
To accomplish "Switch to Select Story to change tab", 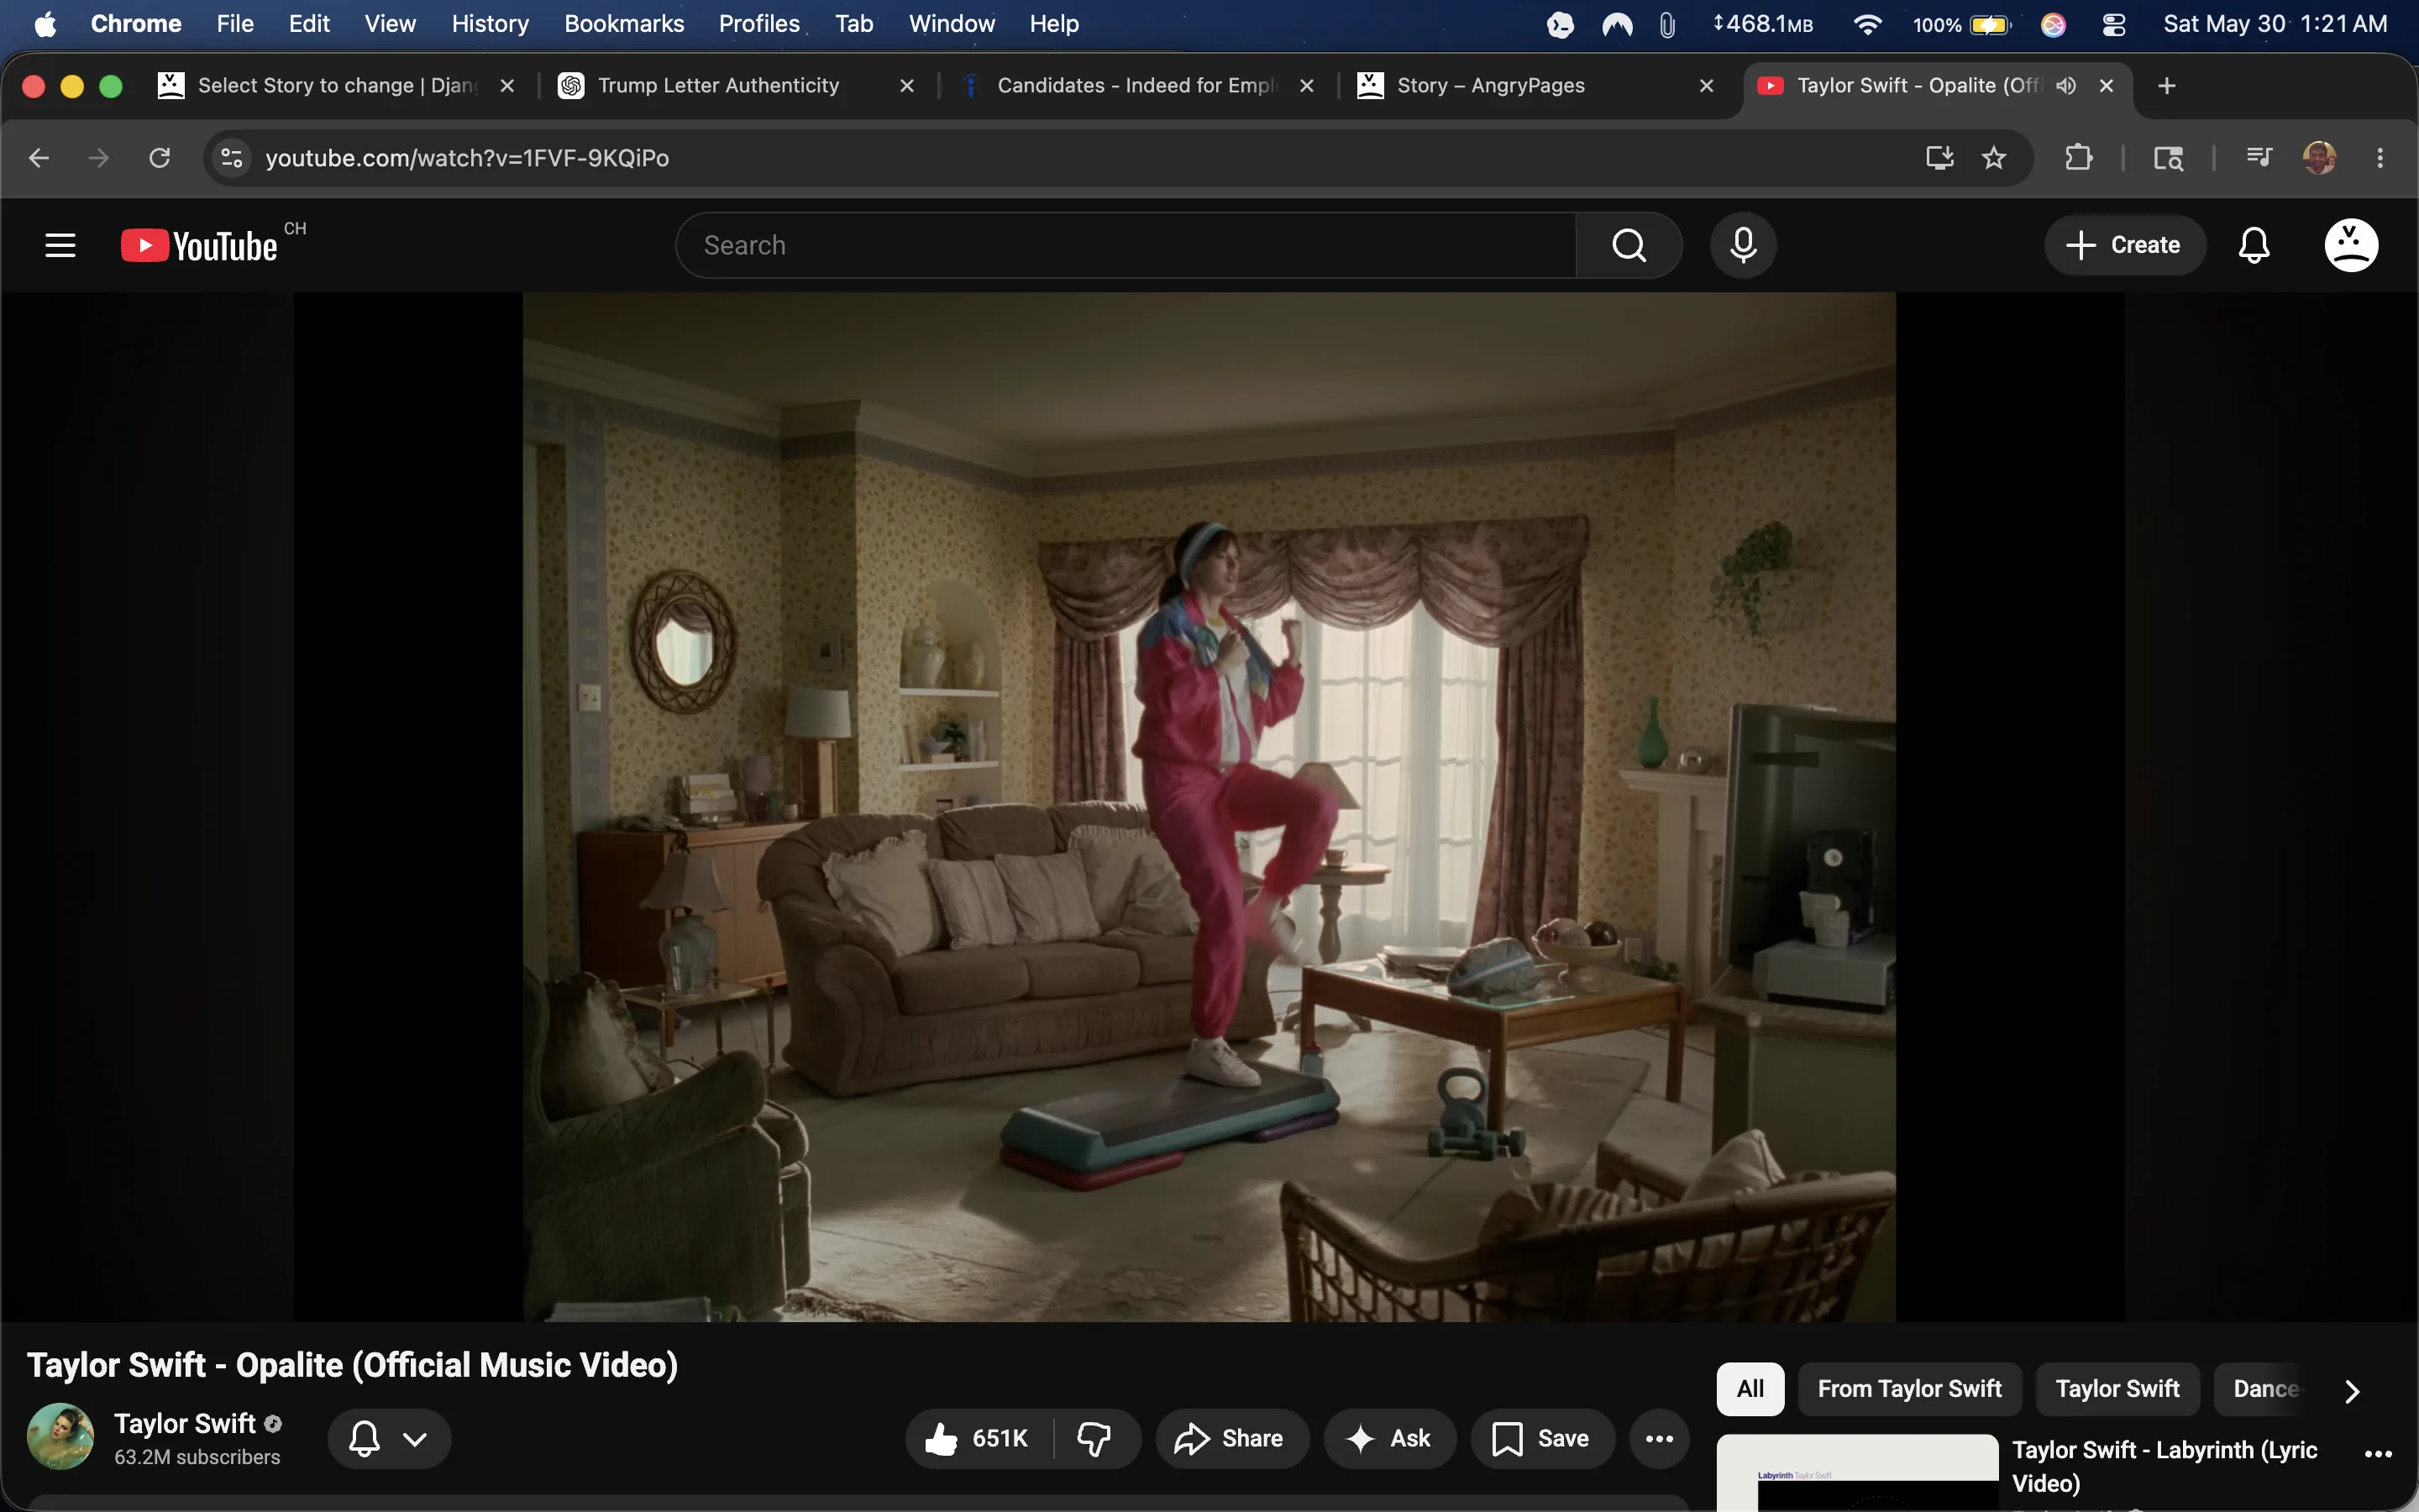I will click(337, 86).
